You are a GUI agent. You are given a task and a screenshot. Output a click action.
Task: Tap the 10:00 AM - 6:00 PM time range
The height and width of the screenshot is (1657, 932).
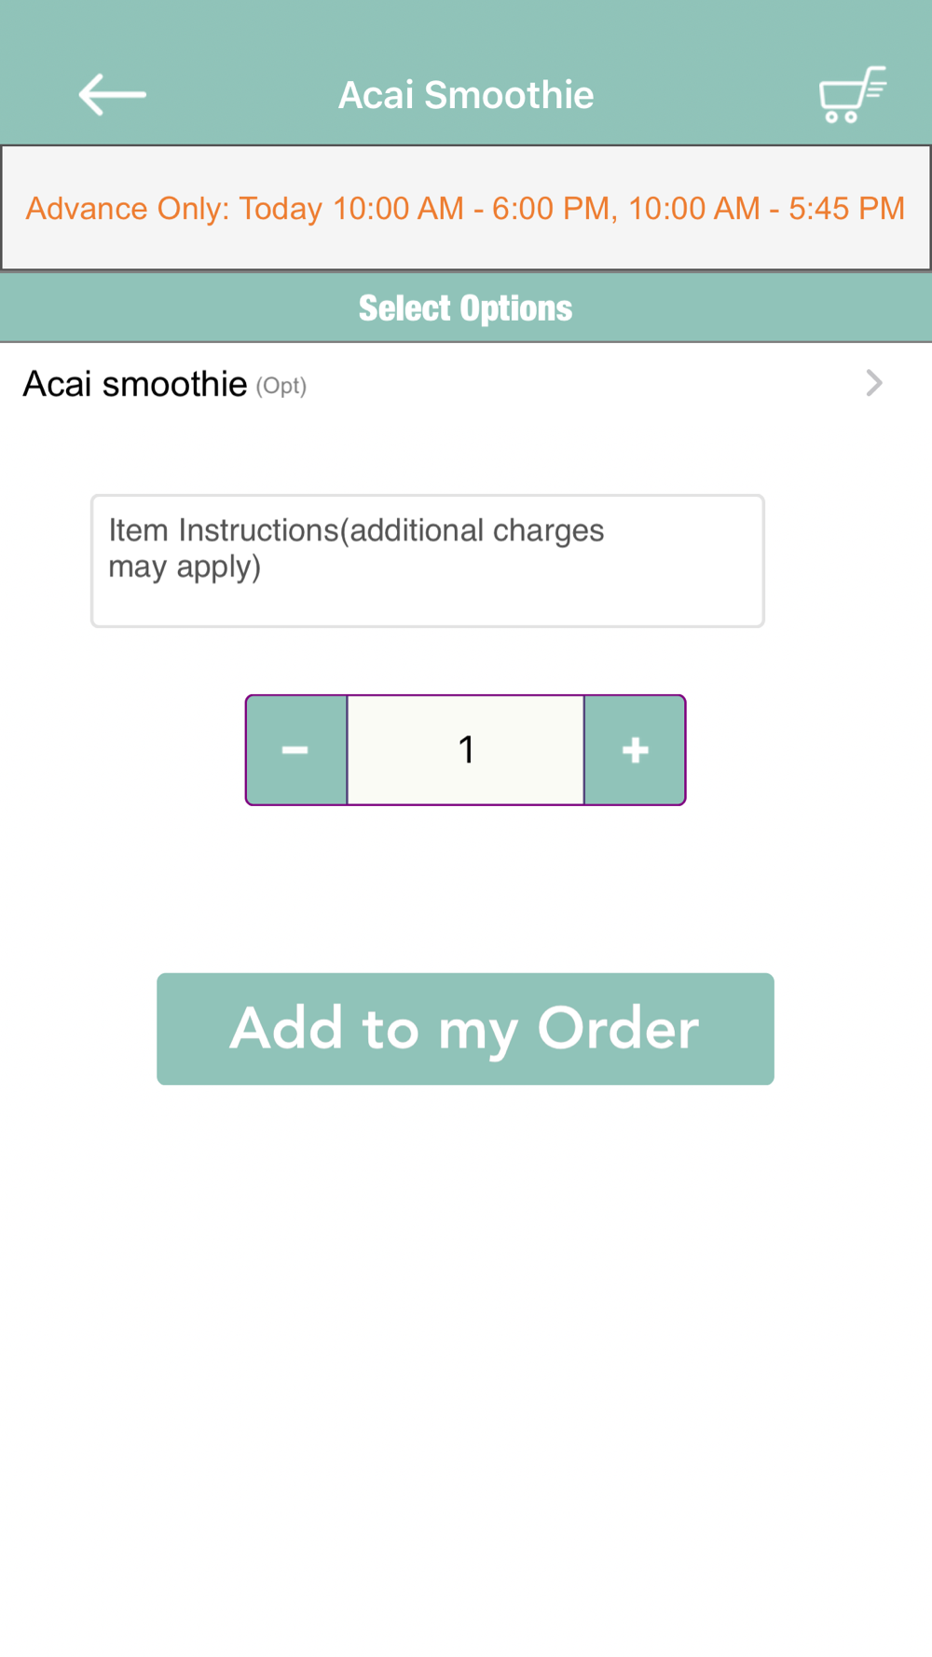471,209
